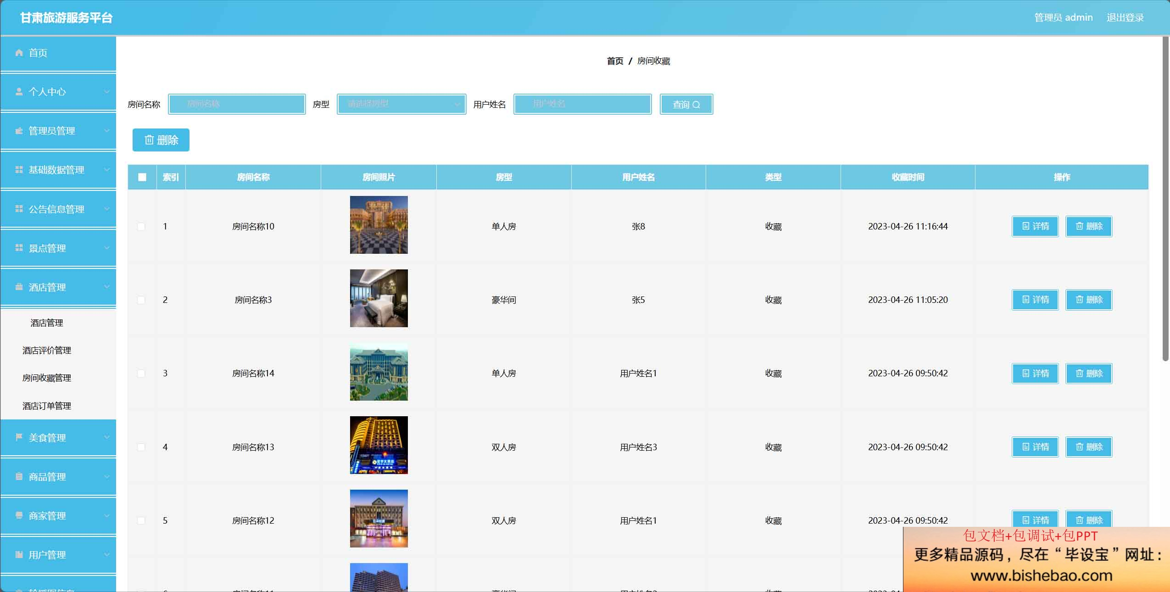Click 首页 breadcrumb link
The height and width of the screenshot is (592, 1170).
click(x=615, y=61)
